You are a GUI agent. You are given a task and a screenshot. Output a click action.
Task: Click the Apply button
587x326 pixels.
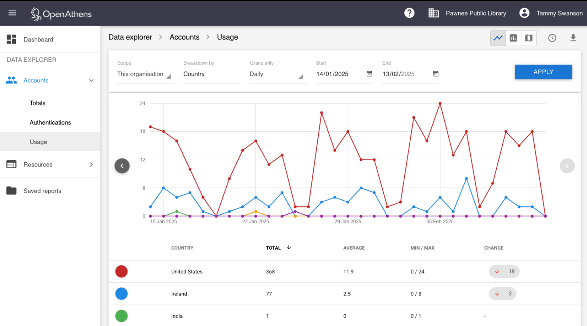[543, 72]
